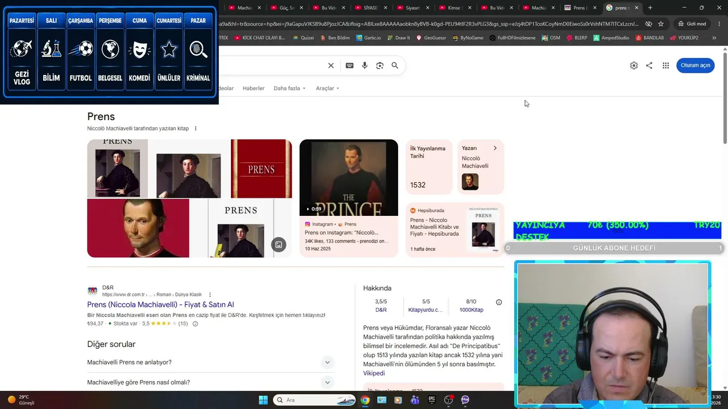Open a new browser tab

tap(650, 8)
